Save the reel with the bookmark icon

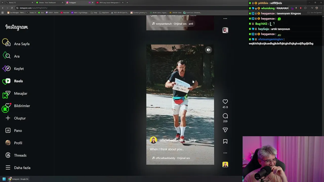[225, 142]
